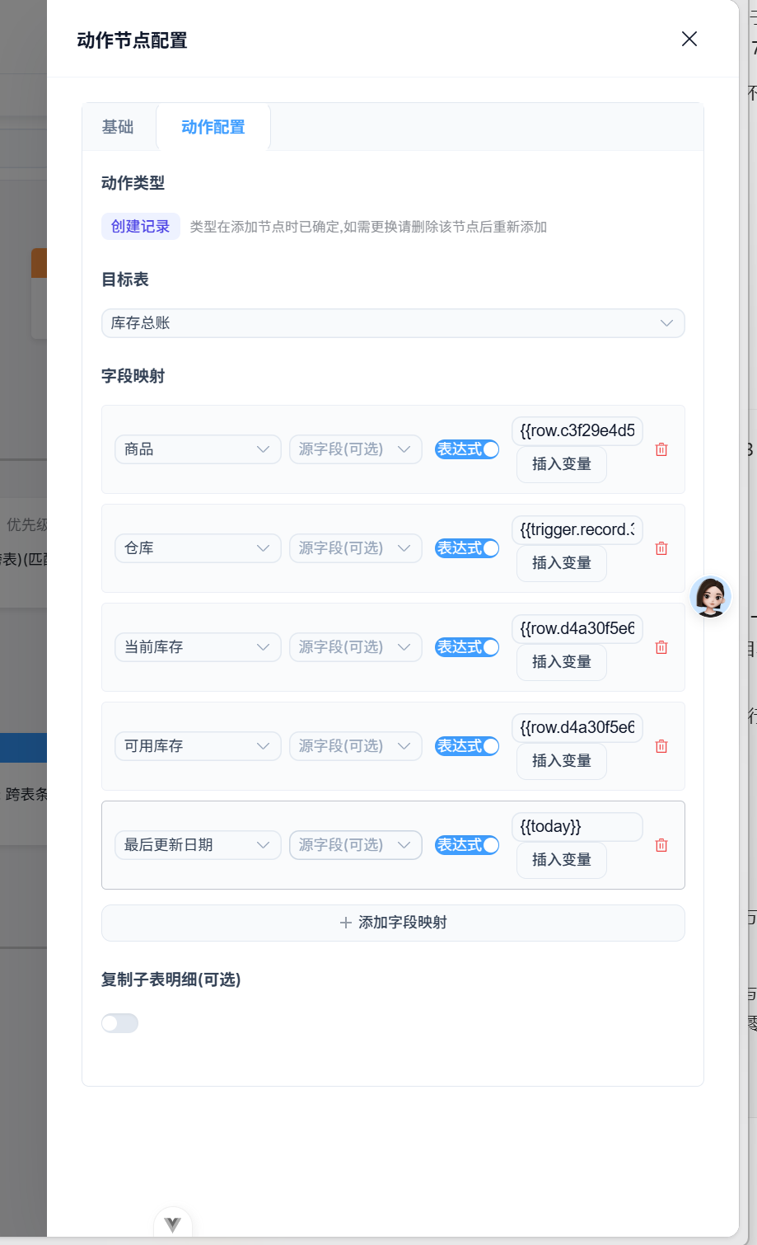Click the {{trigger.record expression input

[x=577, y=529]
